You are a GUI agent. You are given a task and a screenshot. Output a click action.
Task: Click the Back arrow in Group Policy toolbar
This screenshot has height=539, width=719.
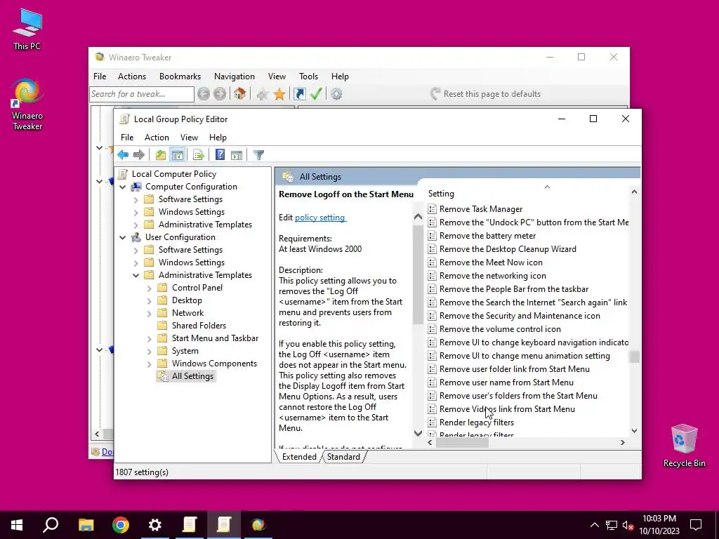[x=123, y=155]
